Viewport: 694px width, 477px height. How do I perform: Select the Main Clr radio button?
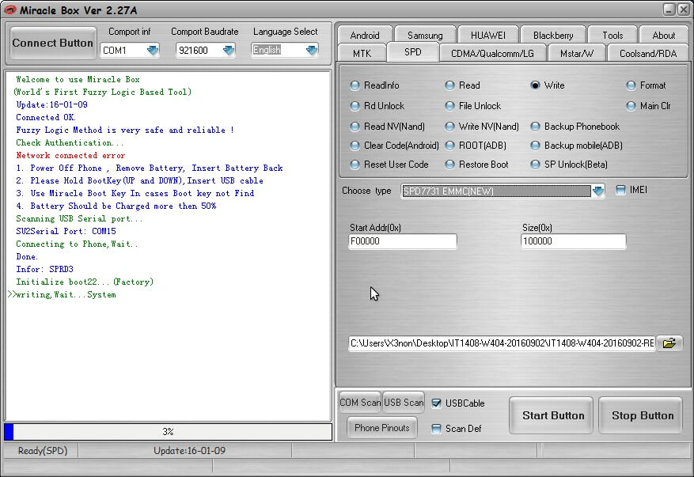(631, 106)
